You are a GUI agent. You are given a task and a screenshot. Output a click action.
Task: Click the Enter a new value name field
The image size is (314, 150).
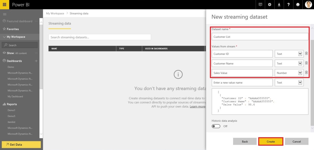242,82
